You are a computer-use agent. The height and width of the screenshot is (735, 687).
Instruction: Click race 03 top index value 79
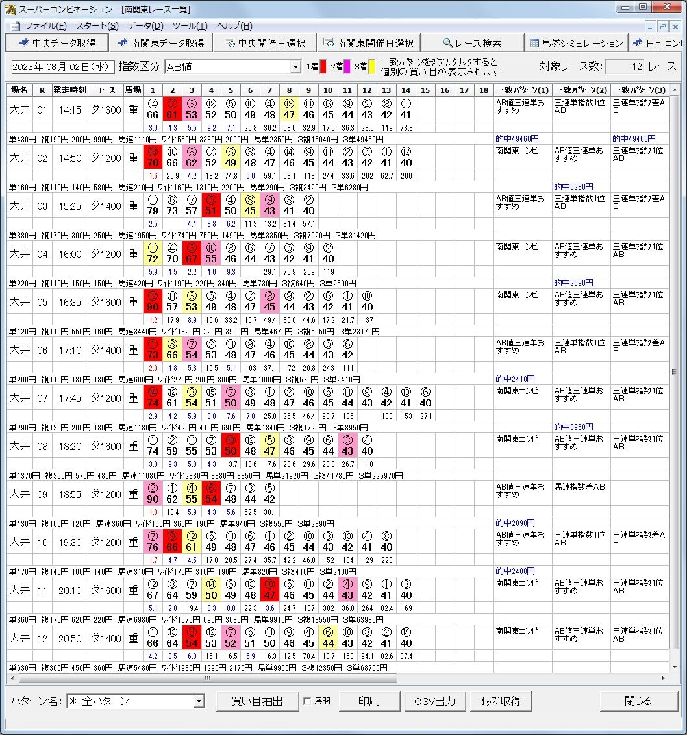tap(153, 211)
